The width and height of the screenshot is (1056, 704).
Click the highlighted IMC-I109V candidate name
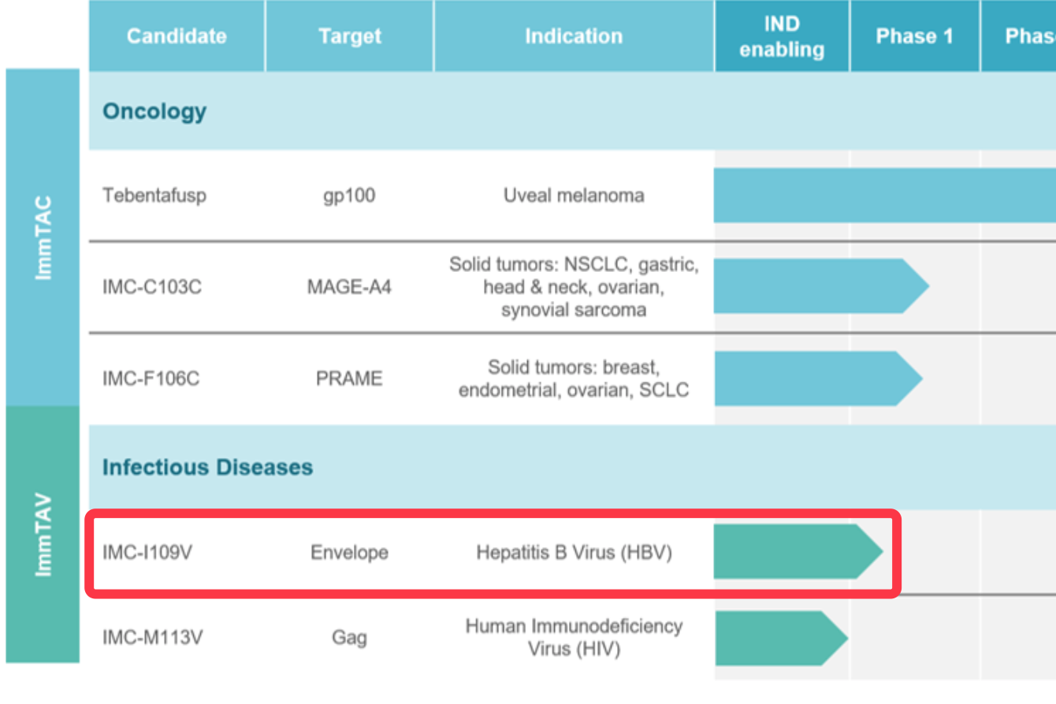coord(147,553)
